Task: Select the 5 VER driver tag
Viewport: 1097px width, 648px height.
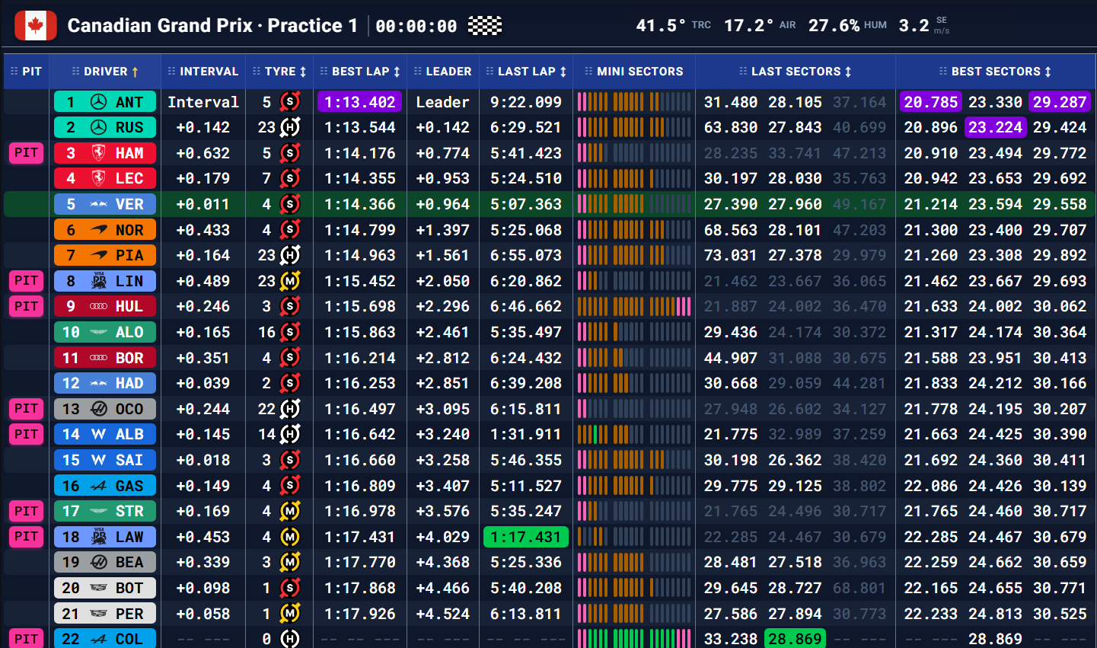Action: (x=105, y=204)
